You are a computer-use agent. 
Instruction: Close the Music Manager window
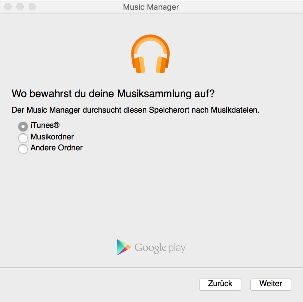(8, 6)
